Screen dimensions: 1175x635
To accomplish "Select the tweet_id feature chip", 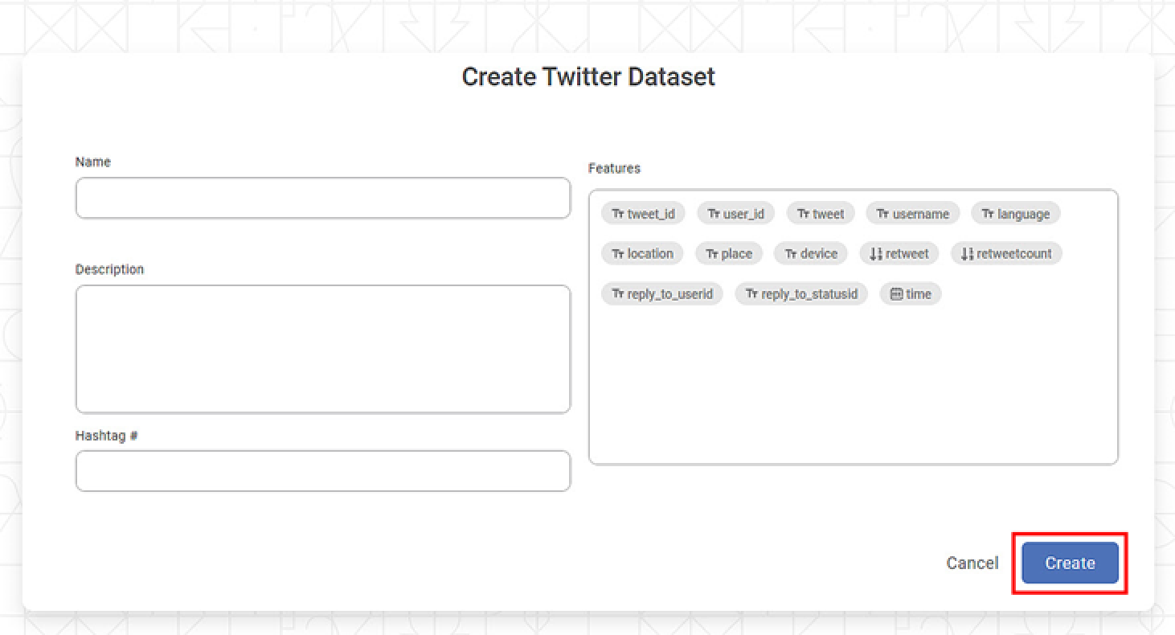I will 642,213.
